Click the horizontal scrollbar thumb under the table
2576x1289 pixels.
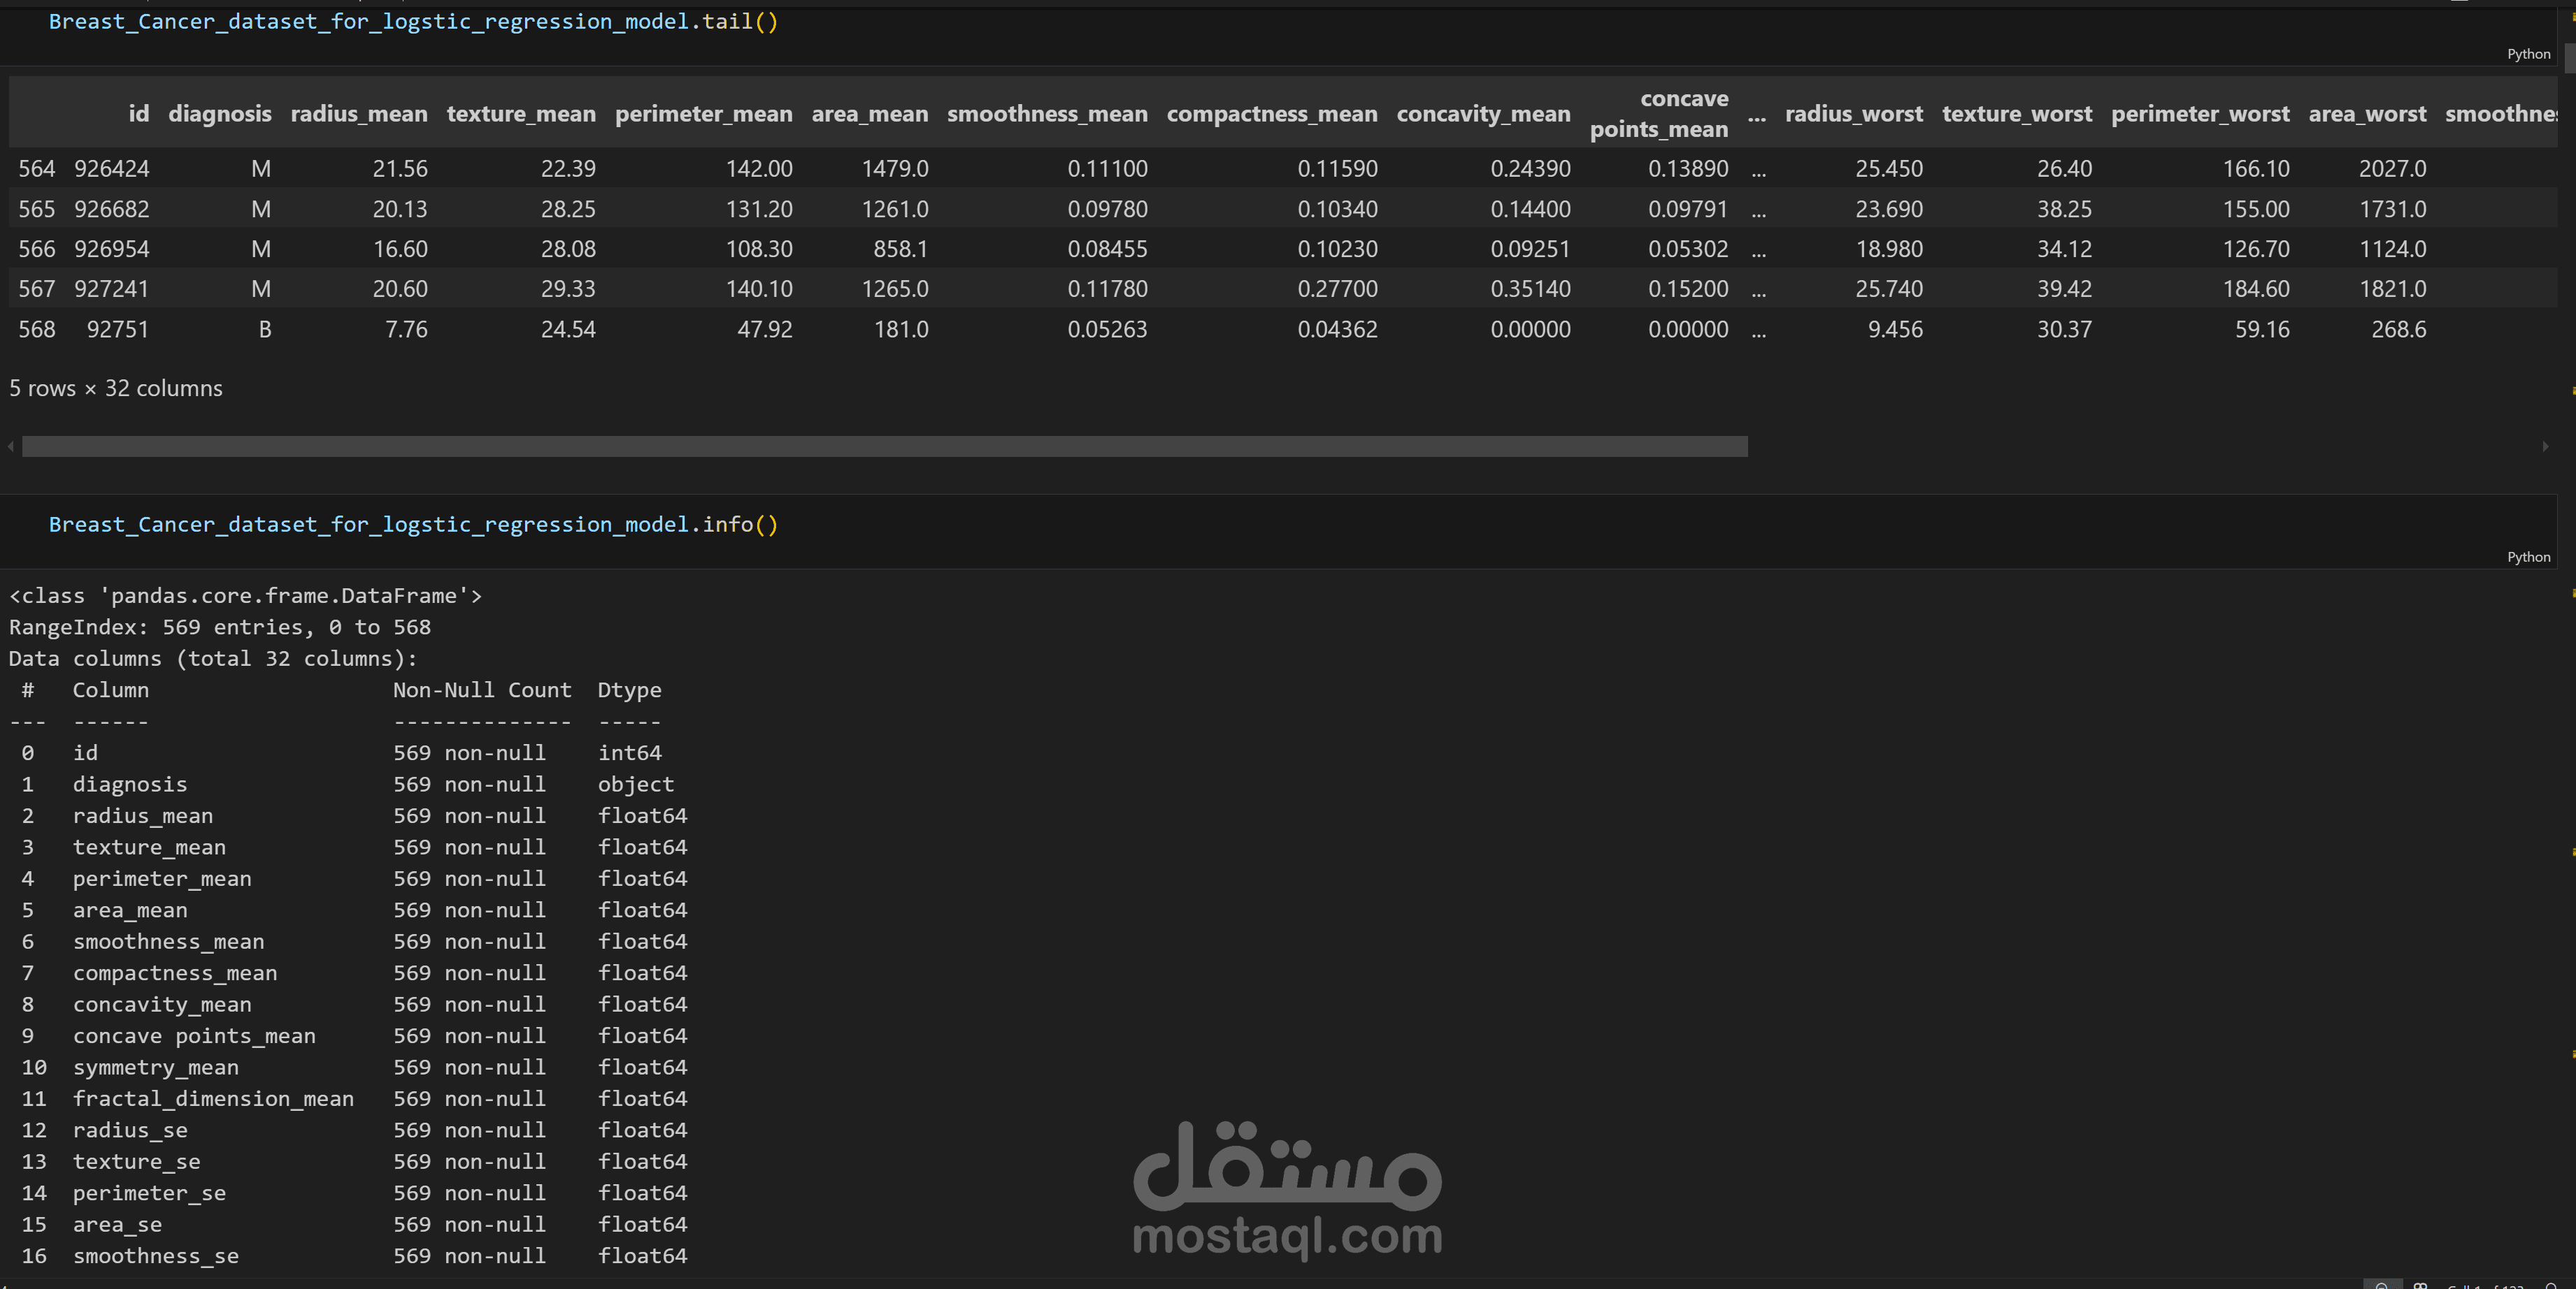884,446
